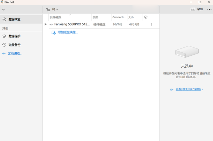The width and height of the screenshot is (213, 141).
Task: Close the Disk Drill window
Action: (x=209, y=2)
